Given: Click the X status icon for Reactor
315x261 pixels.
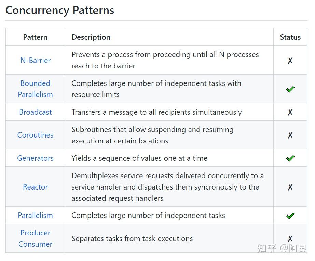Looking at the screenshot, I should (290, 187).
